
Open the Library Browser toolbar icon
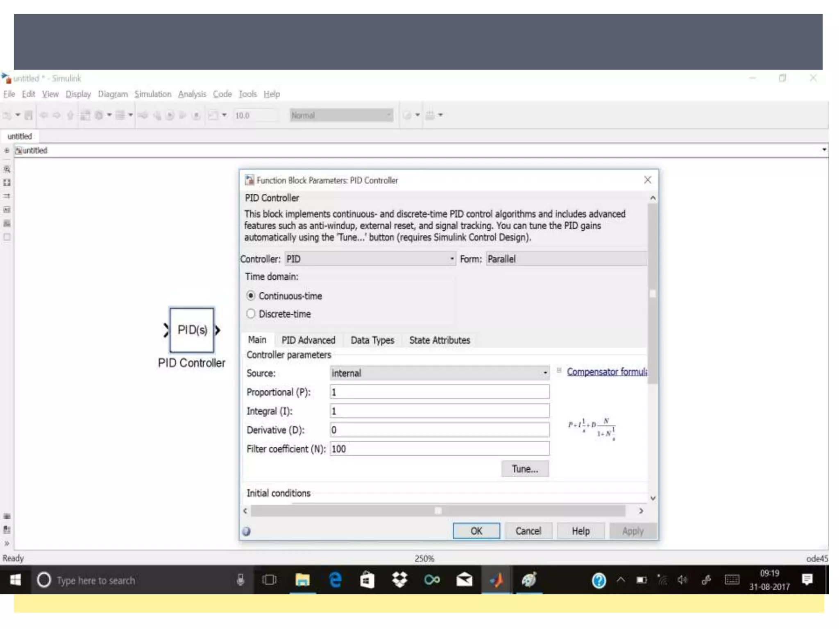[85, 115]
